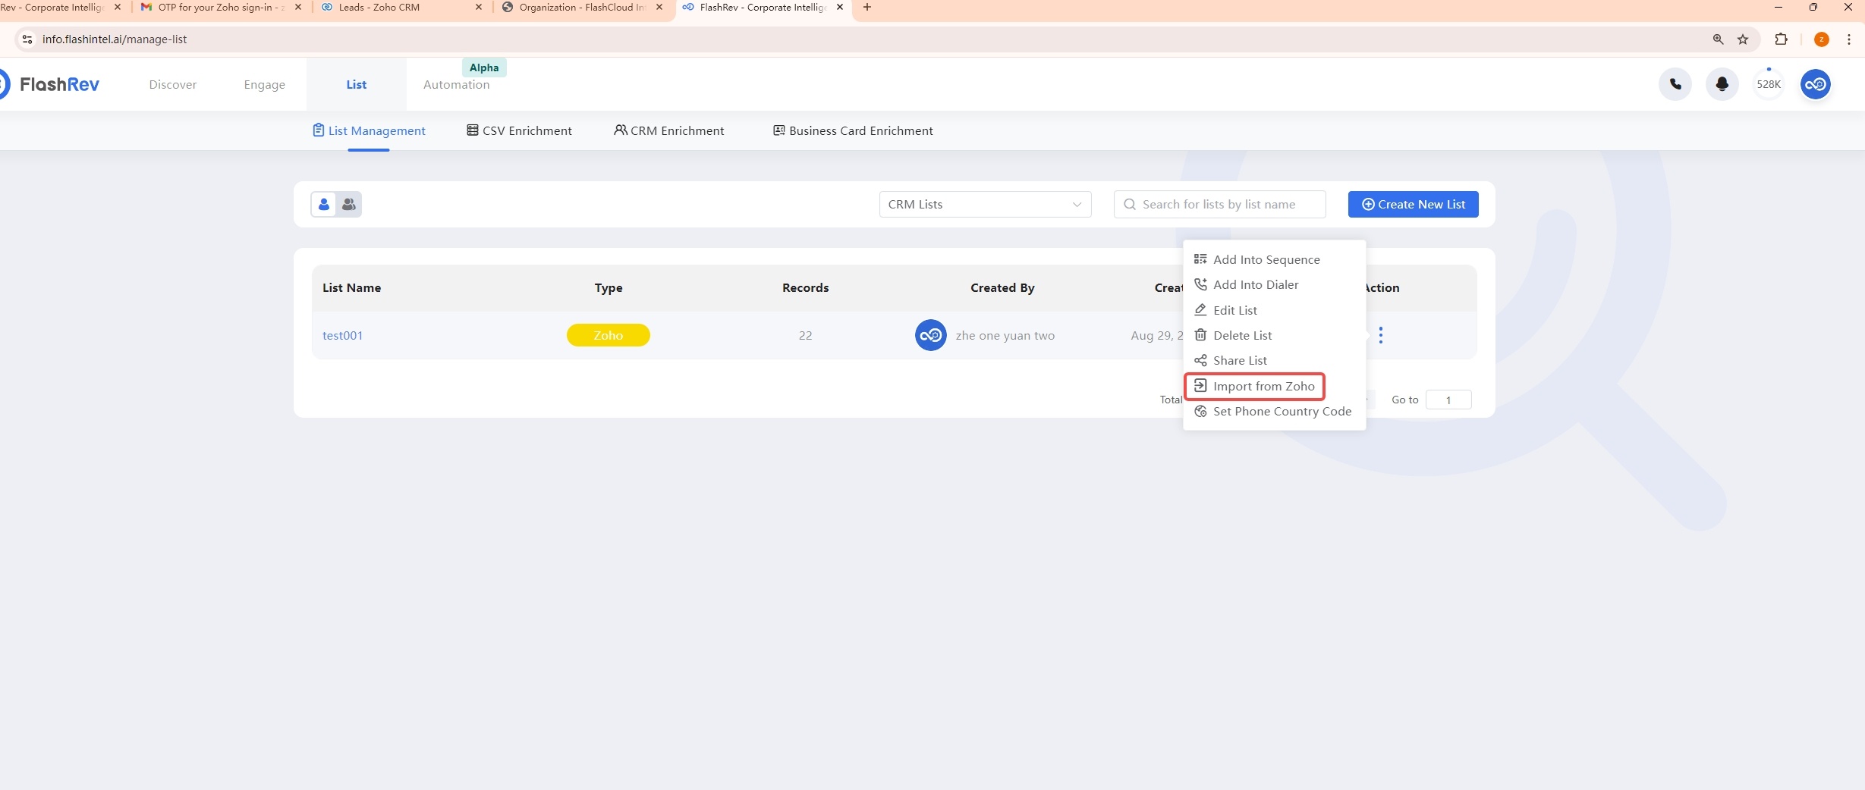Click the FlashRev logo
Viewport: 1865px width, 790px height.
[x=49, y=84]
